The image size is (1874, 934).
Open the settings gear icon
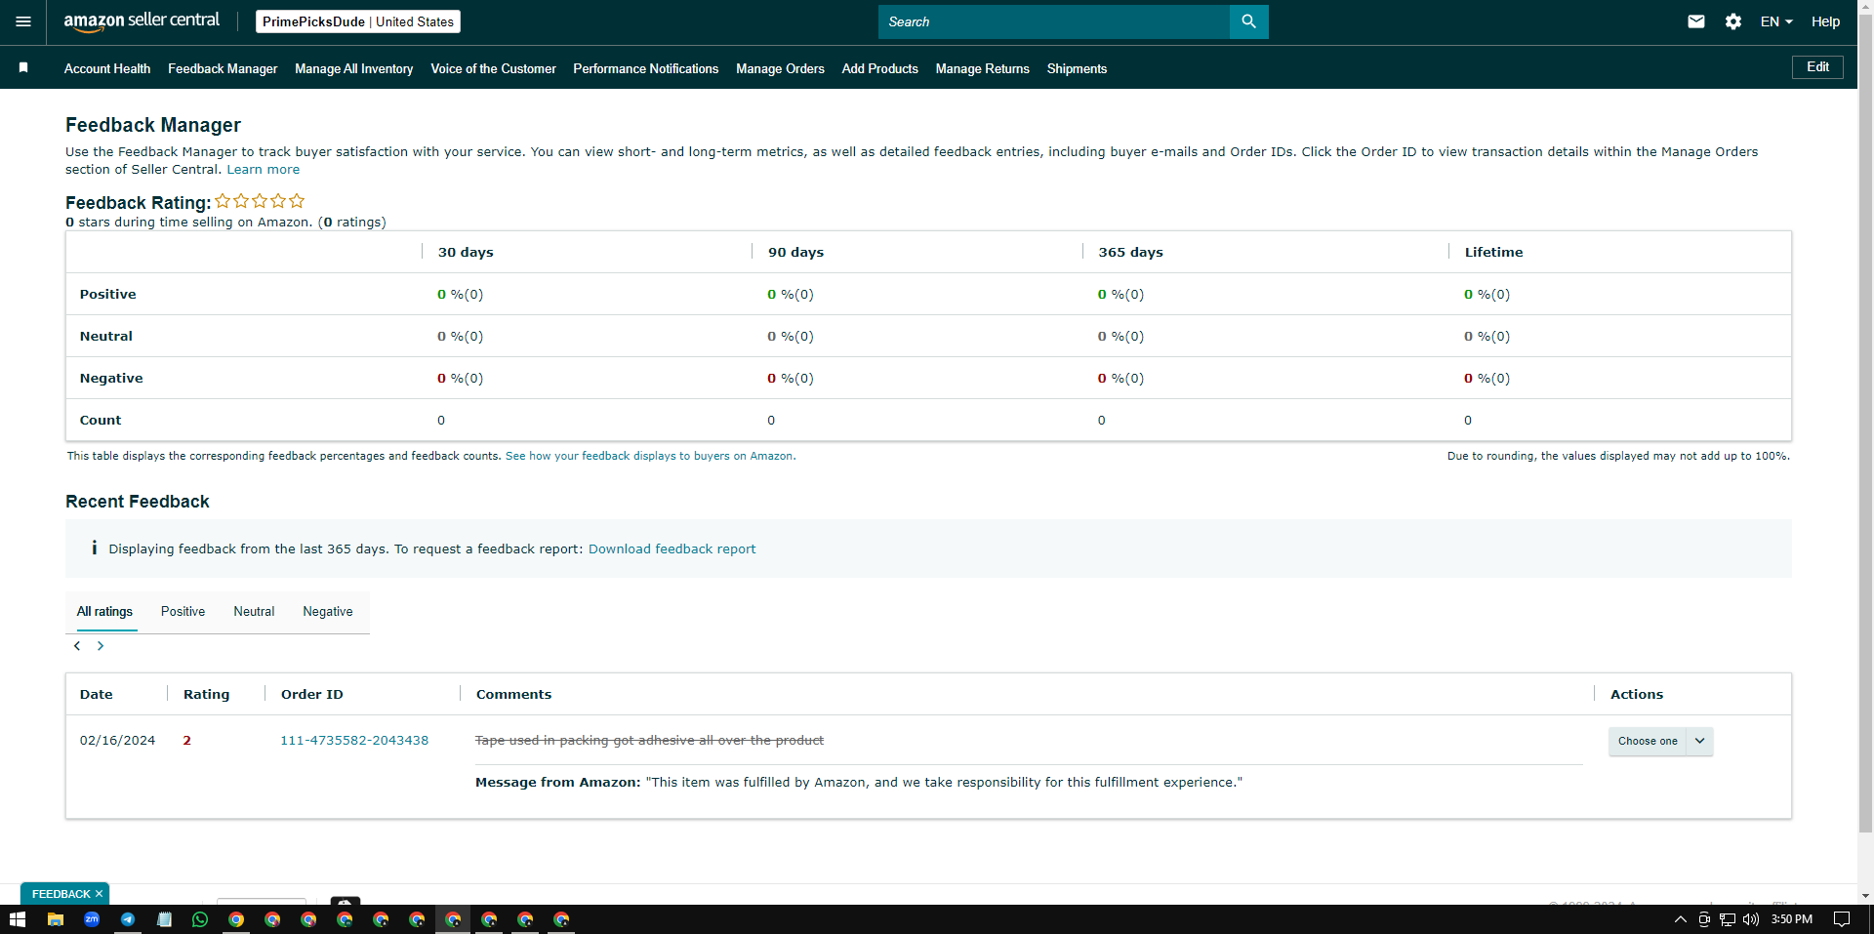pyautogui.click(x=1733, y=21)
